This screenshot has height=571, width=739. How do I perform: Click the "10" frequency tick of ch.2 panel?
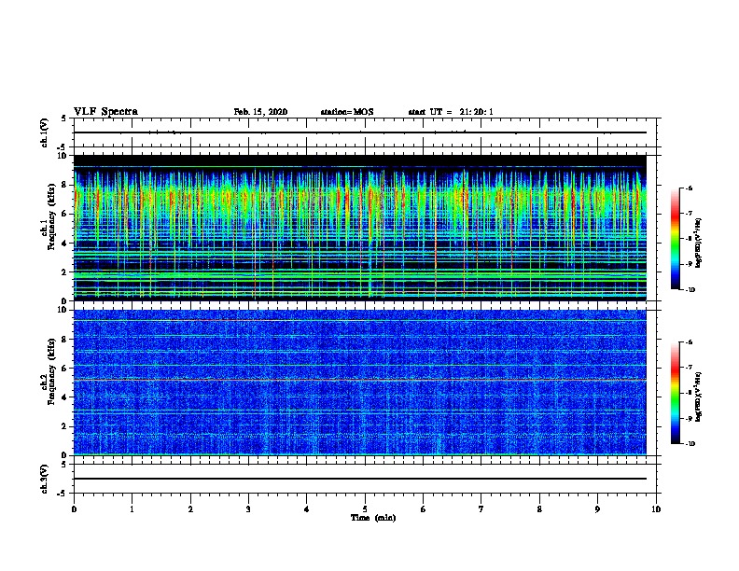coord(63,310)
